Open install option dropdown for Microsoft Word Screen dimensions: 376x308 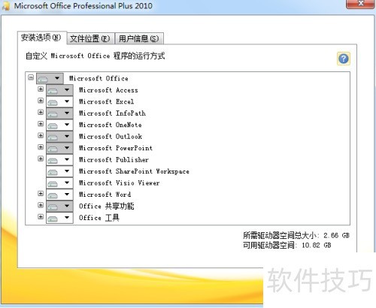point(59,195)
